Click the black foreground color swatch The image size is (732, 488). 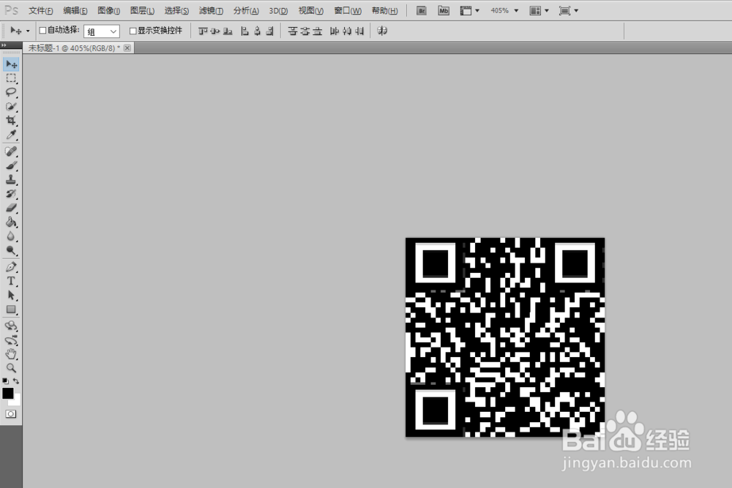[x=7, y=393]
